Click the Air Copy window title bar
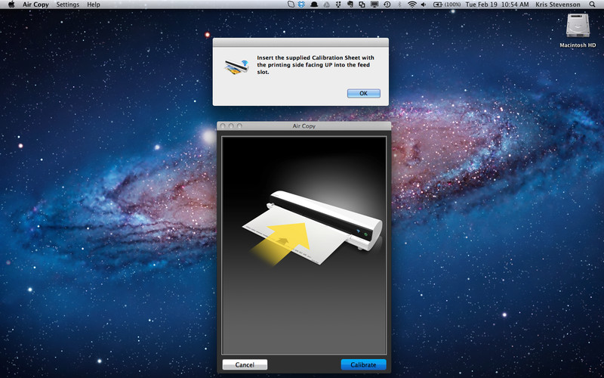Screen dimensions: 604x378 click(x=304, y=125)
